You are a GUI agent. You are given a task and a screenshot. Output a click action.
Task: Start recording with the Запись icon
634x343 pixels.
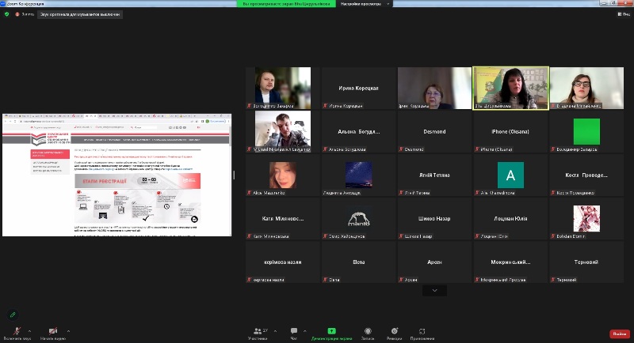pyautogui.click(x=368, y=331)
